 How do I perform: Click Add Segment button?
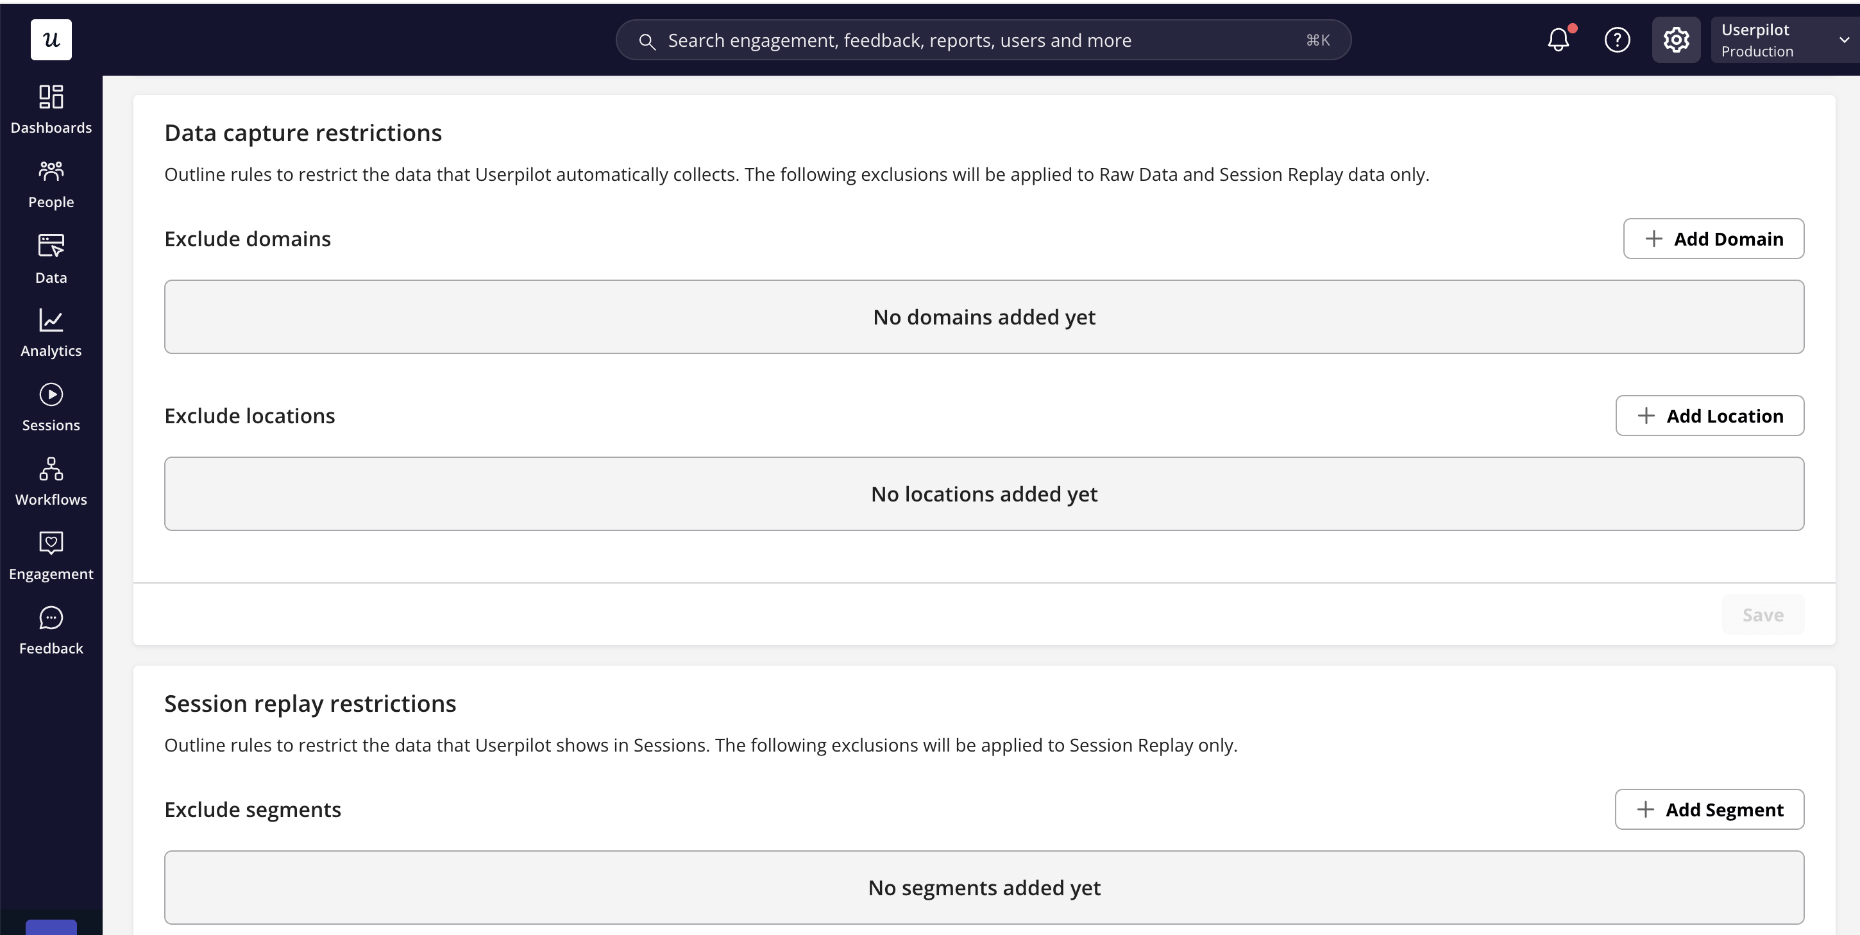pyautogui.click(x=1709, y=809)
